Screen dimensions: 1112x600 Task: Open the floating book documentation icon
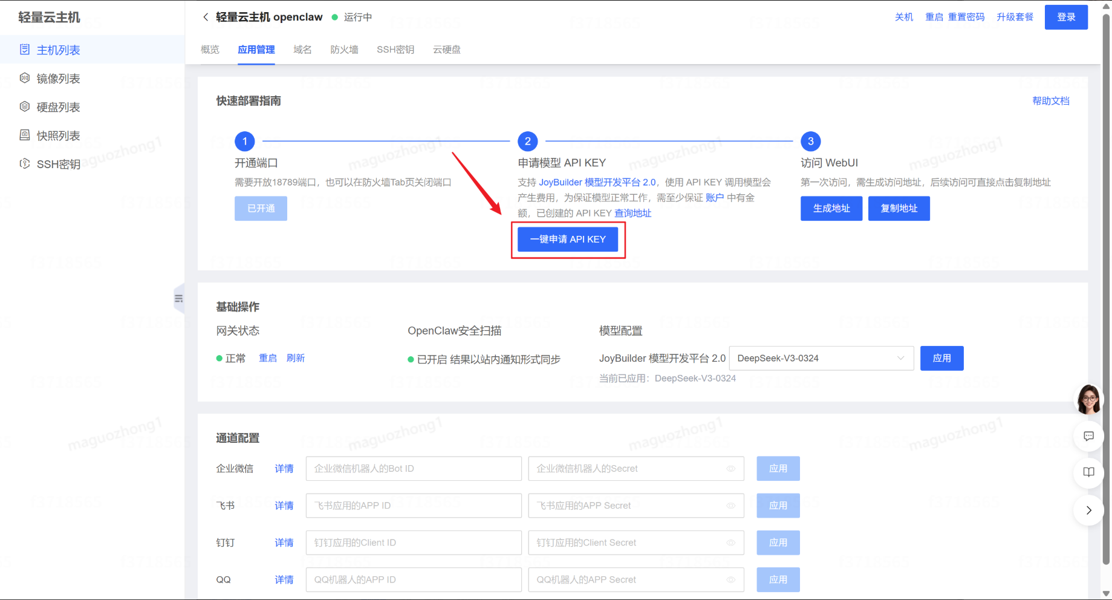tap(1088, 472)
